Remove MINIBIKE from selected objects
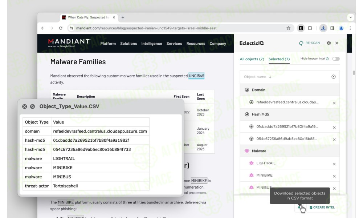Screen dimensions: 363x218 pyautogui.click(x=334, y=176)
